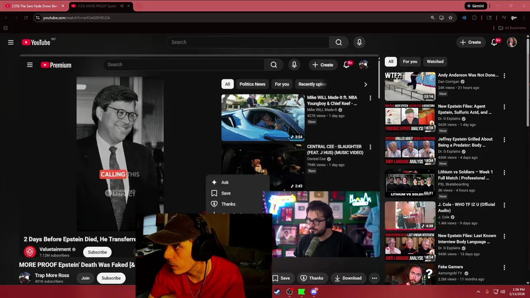
Task: Open the green Kick app in taskbar
Action: [301, 292]
